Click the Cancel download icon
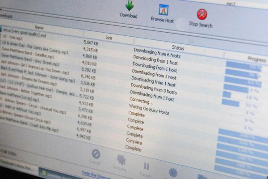 pos(96,154)
